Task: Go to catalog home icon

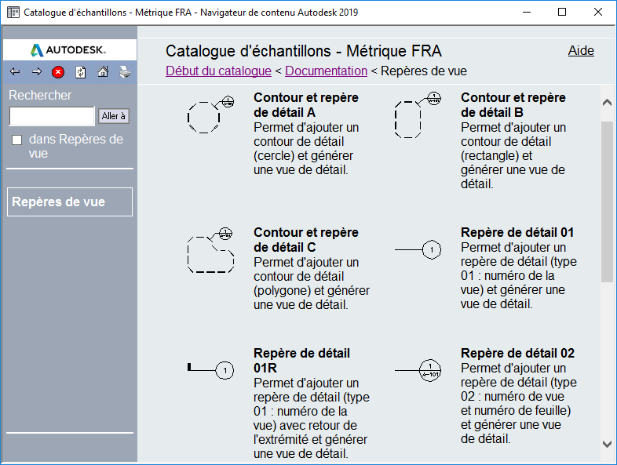Action: (103, 72)
